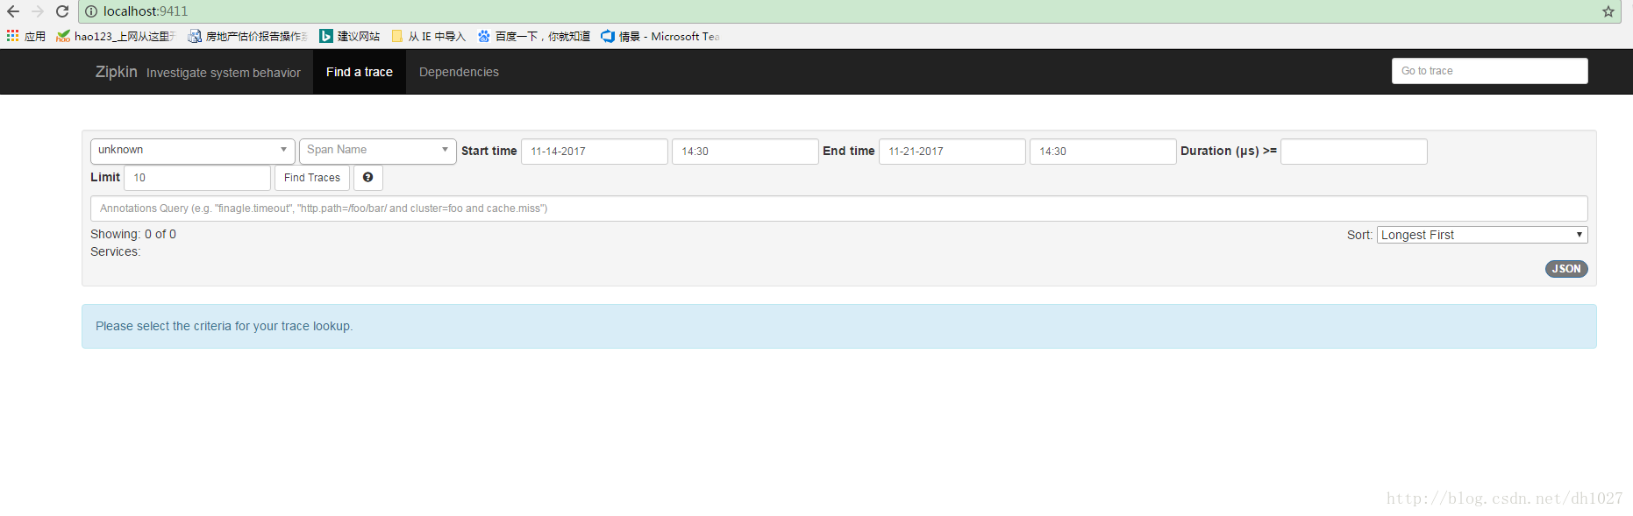Click the browser forward arrow
The width and height of the screenshot is (1633, 516).
click(38, 11)
